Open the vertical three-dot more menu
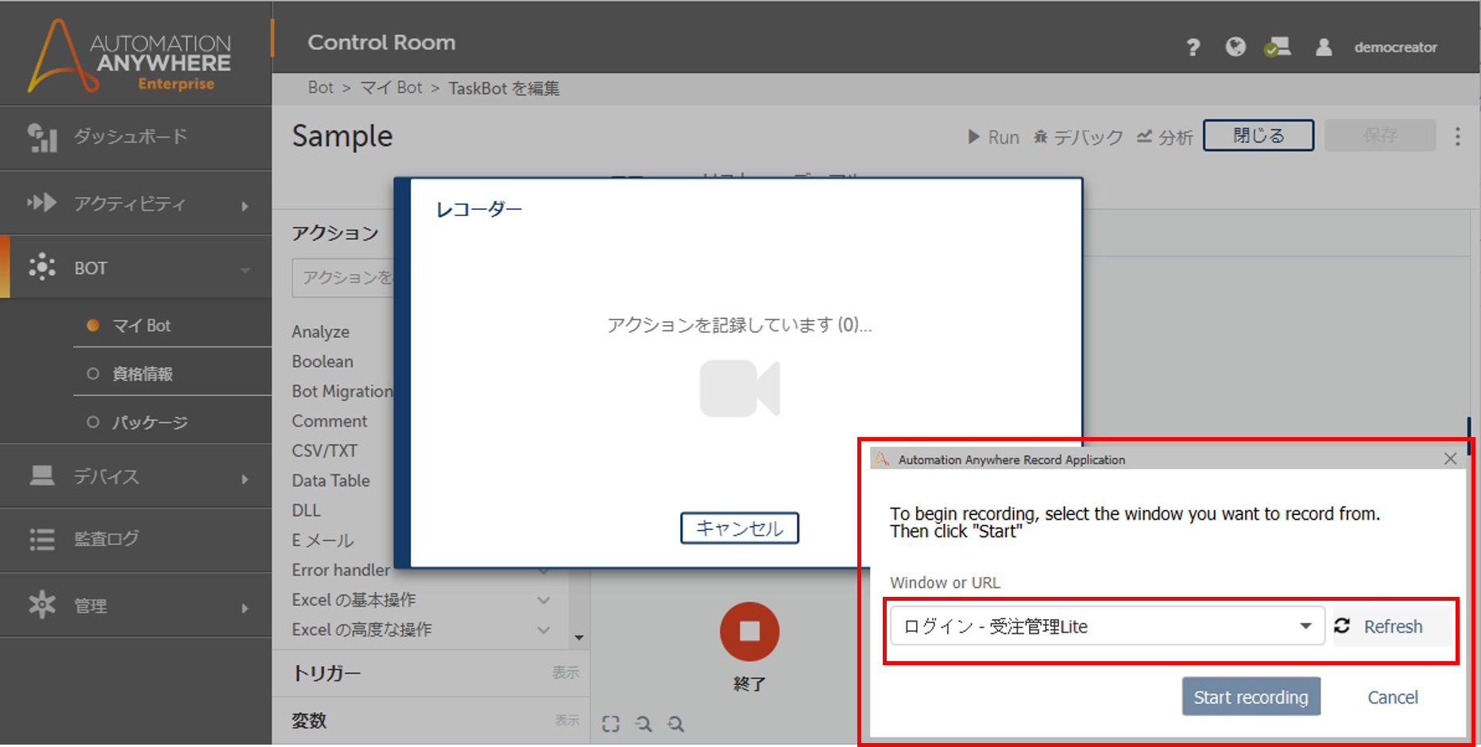The height and width of the screenshot is (747, 1481). point(1457,136)
